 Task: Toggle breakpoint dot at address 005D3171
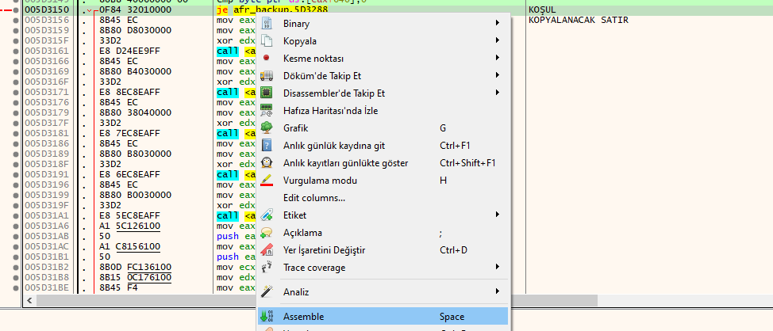[x=16, y=92]
